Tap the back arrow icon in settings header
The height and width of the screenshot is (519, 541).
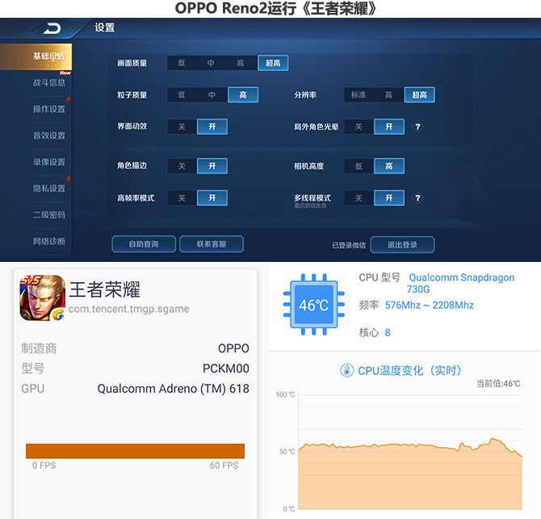52,28
